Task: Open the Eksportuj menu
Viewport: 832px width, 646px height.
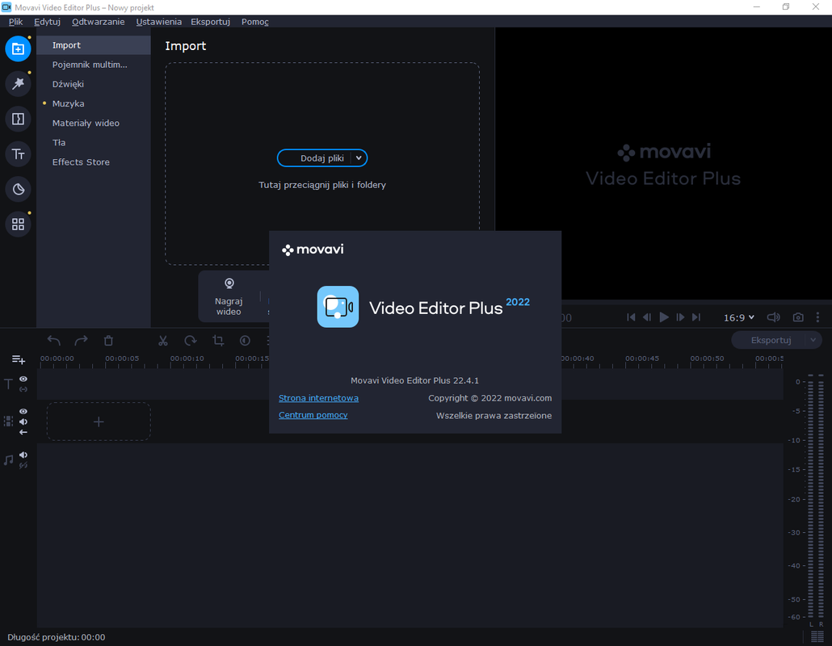Action: [x=211, y=22]
